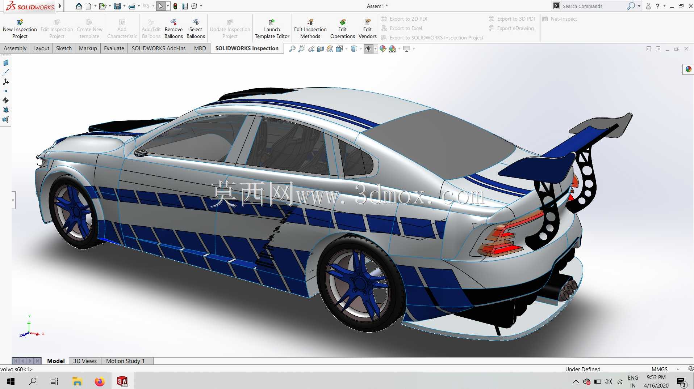The image size is (694, 389).
Task: Toggle the feature manager panel handle
Action: point(13,200)
